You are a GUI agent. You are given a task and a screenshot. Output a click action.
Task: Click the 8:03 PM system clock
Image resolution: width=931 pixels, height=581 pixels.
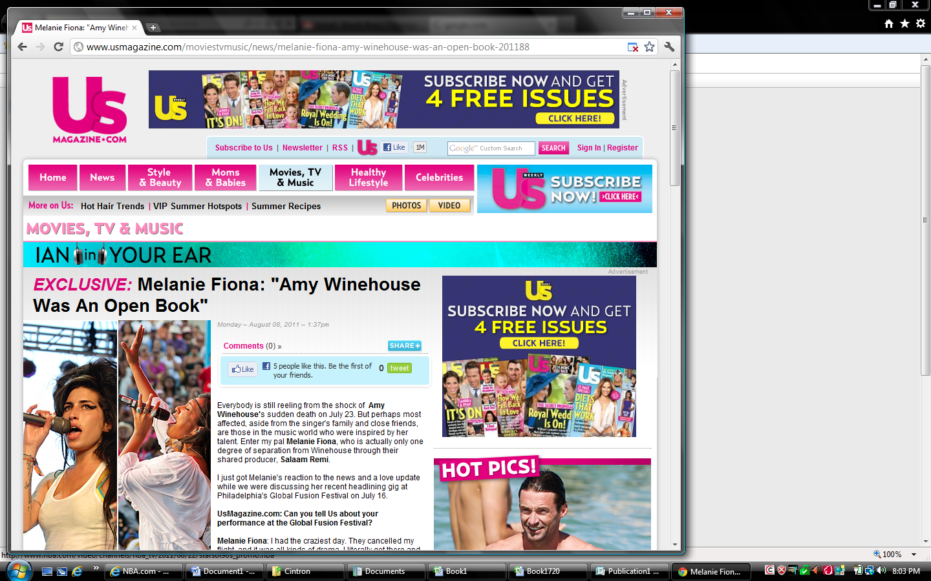(x=906, y=571)
